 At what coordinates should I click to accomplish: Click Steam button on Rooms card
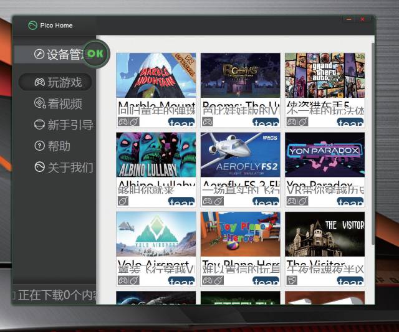click(x=266, y=122)
